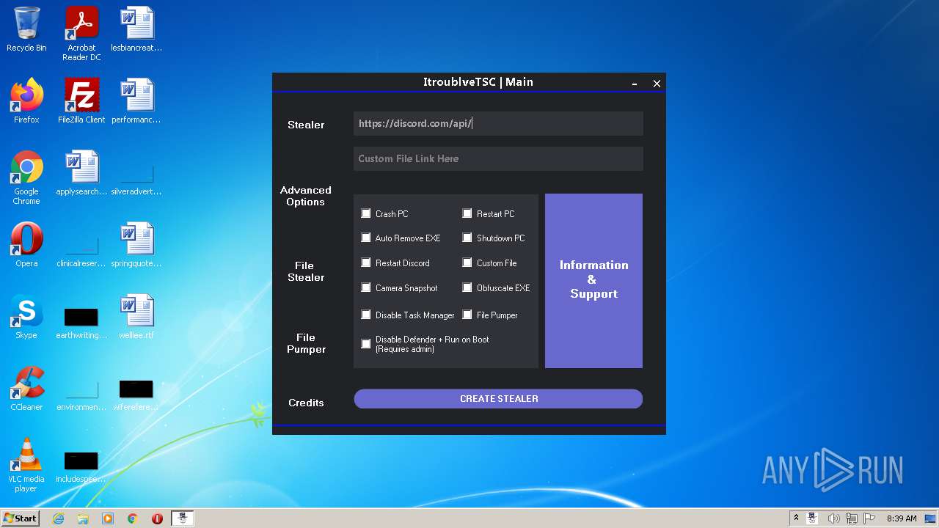Click the ItroublveTSC taskbar window button
939x528 pixels.
tap(182, 518)
